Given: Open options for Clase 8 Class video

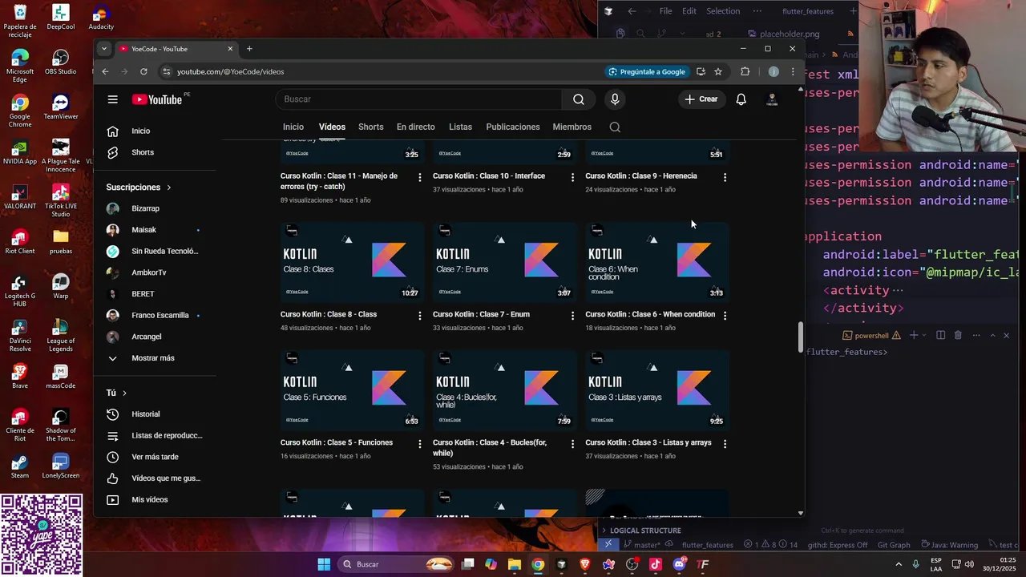Looking at the screenshot, I should [x=419, y=316].
